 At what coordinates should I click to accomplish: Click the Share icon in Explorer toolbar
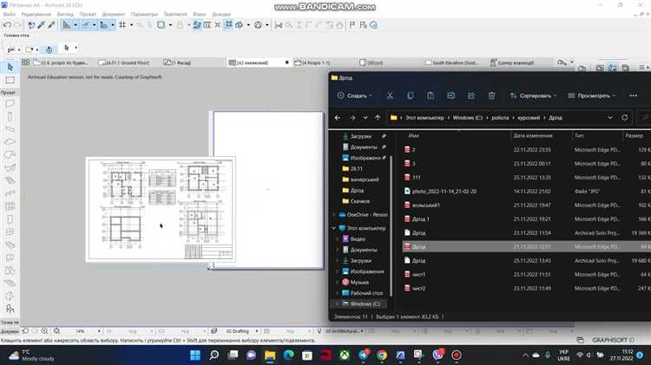click(x=471, y=96)
